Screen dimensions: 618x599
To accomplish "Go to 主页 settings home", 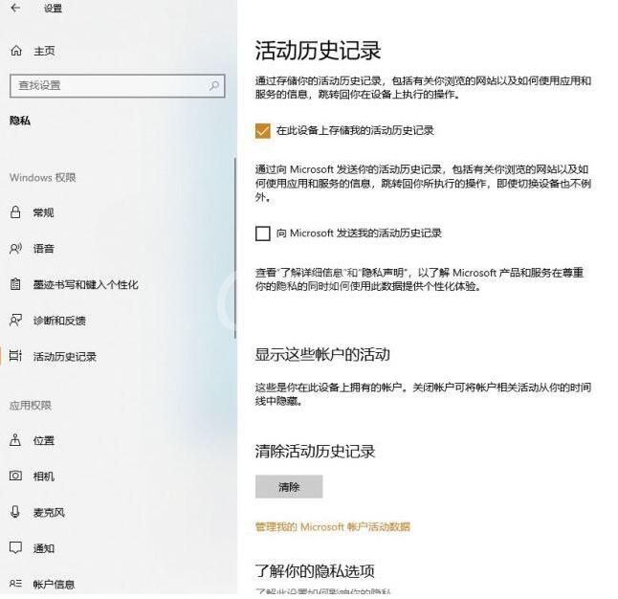I will [44, 51].
